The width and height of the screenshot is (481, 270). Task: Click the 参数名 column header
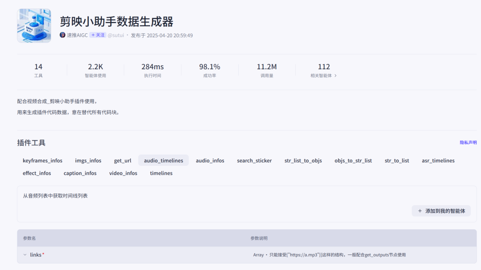click(29, 238)
